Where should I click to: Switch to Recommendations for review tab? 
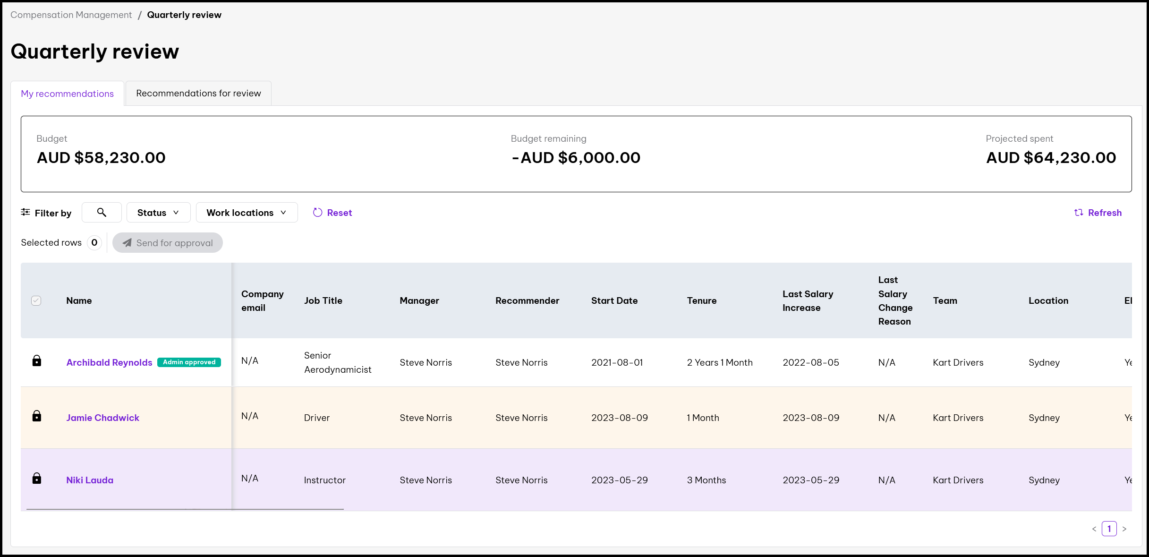point(198,94)
